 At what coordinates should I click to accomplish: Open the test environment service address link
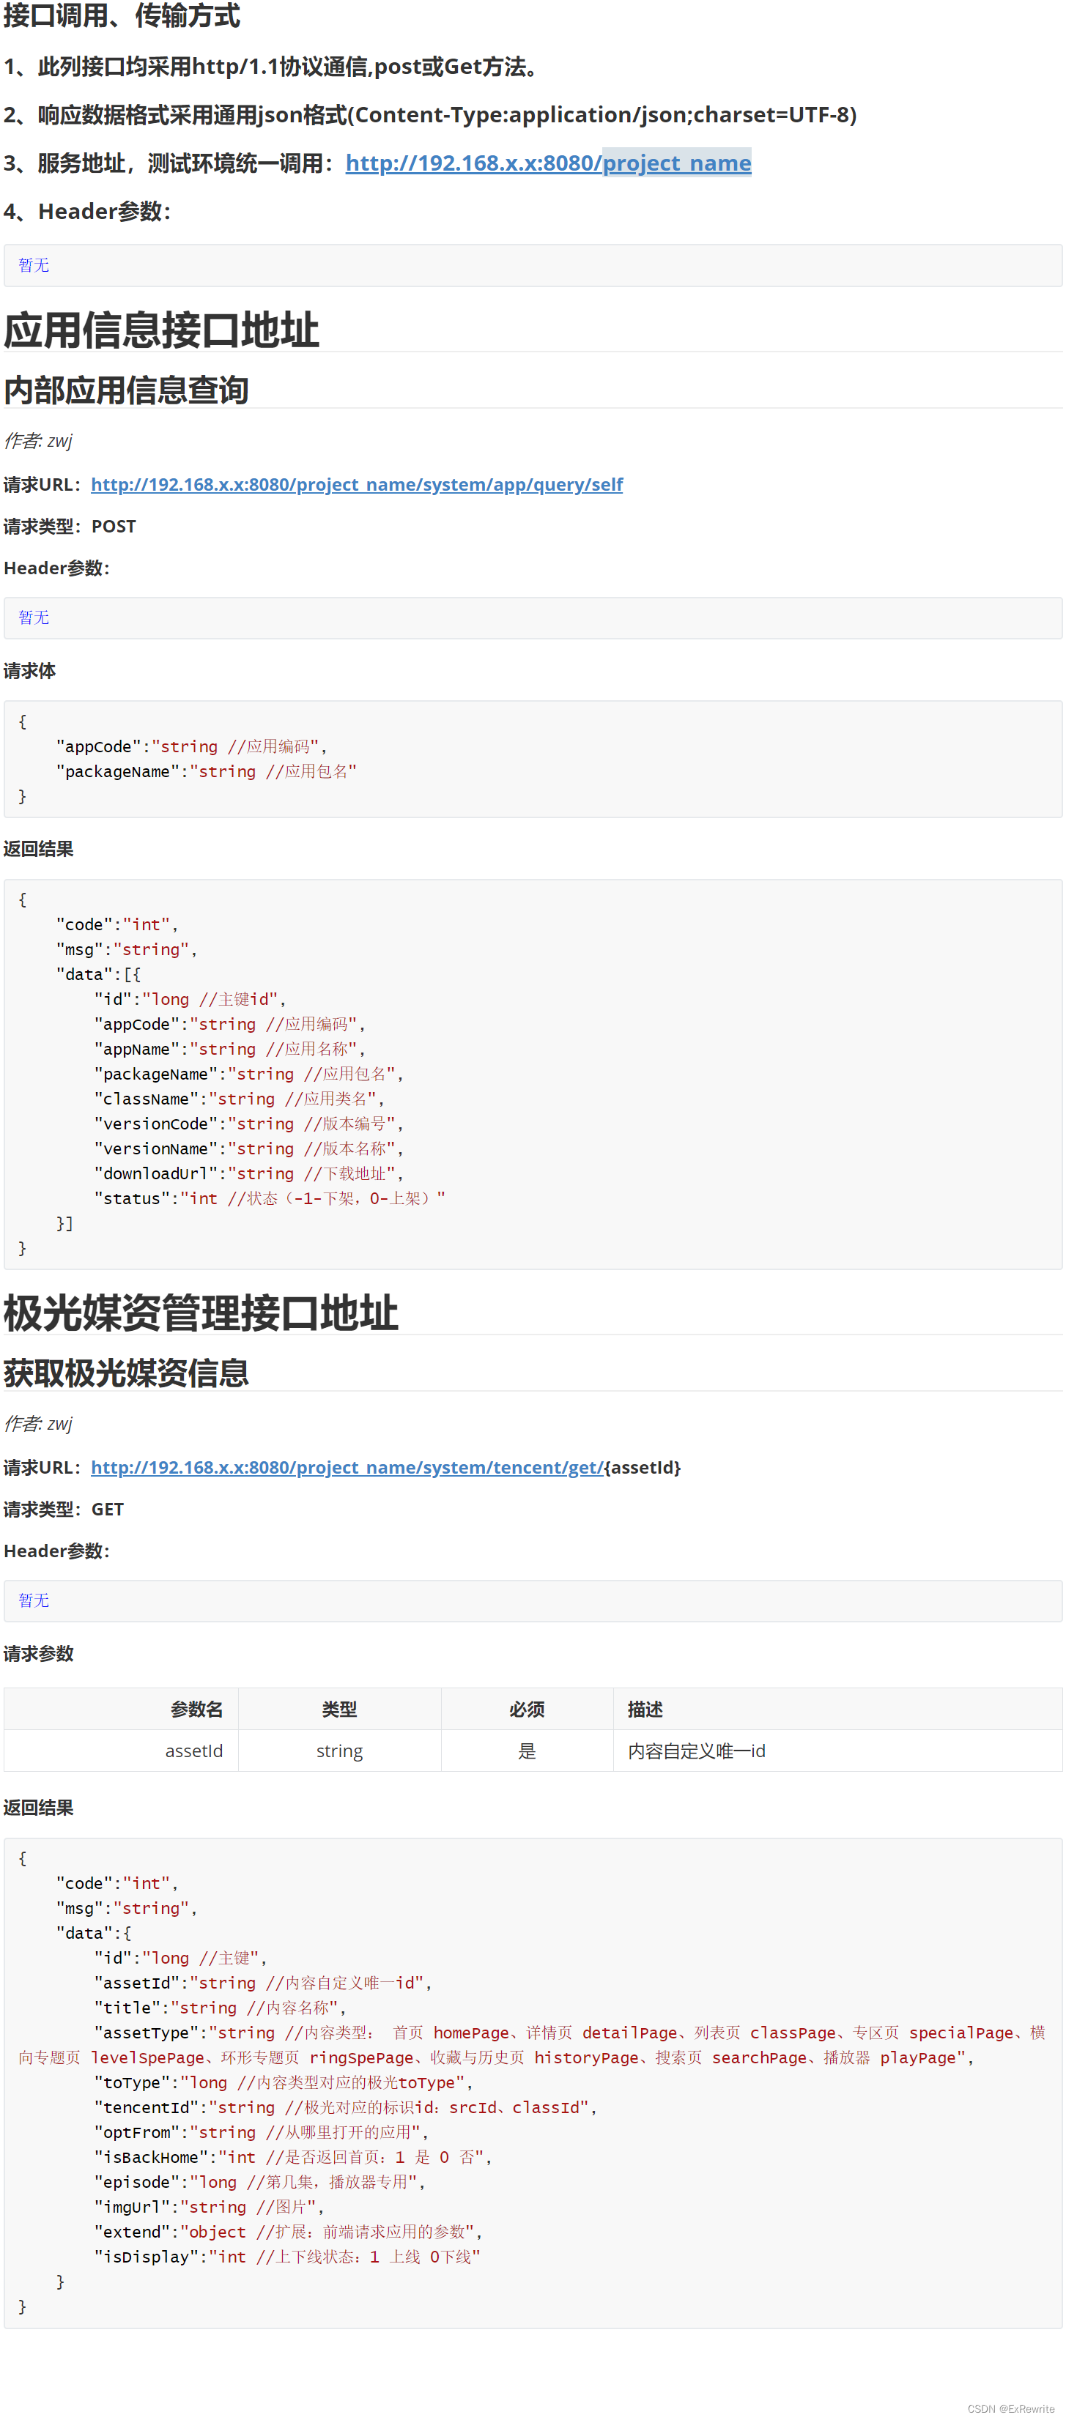(x=548, y=163)
